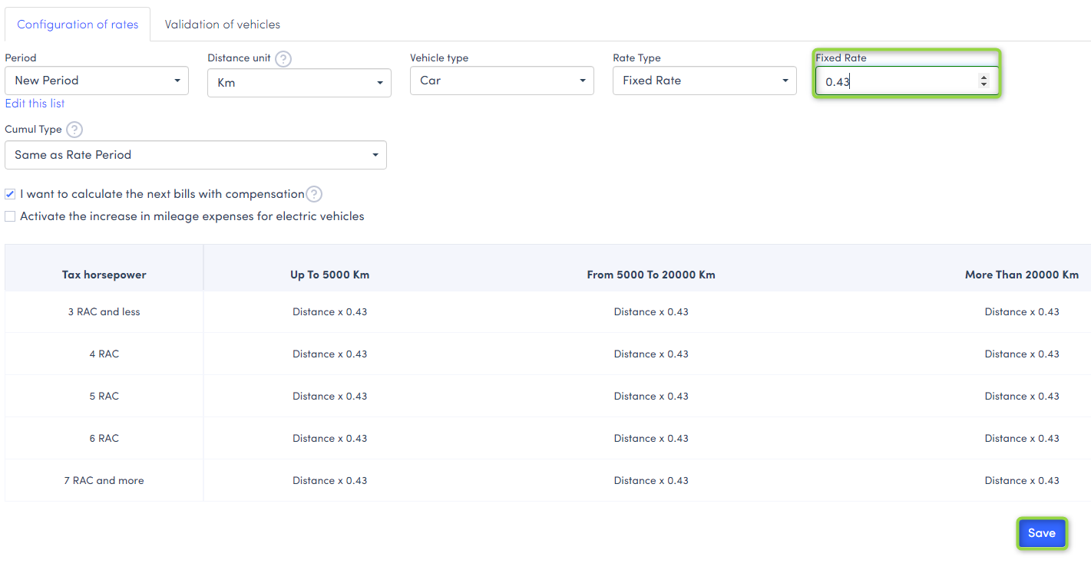The width and height of the screenshot is (1091, 563).
Task: Click the help icon beside Cumul Type
Action: point(74,130)
